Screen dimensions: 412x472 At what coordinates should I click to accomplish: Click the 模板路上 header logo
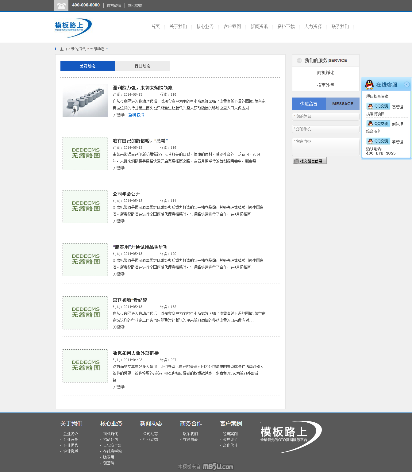[x=73, y=27]
